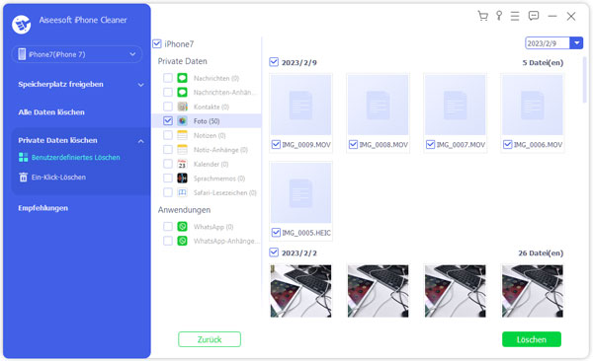Click the phone icon in device selector
The height and width of the screenshot is (361, 593).
click(22, 54)
